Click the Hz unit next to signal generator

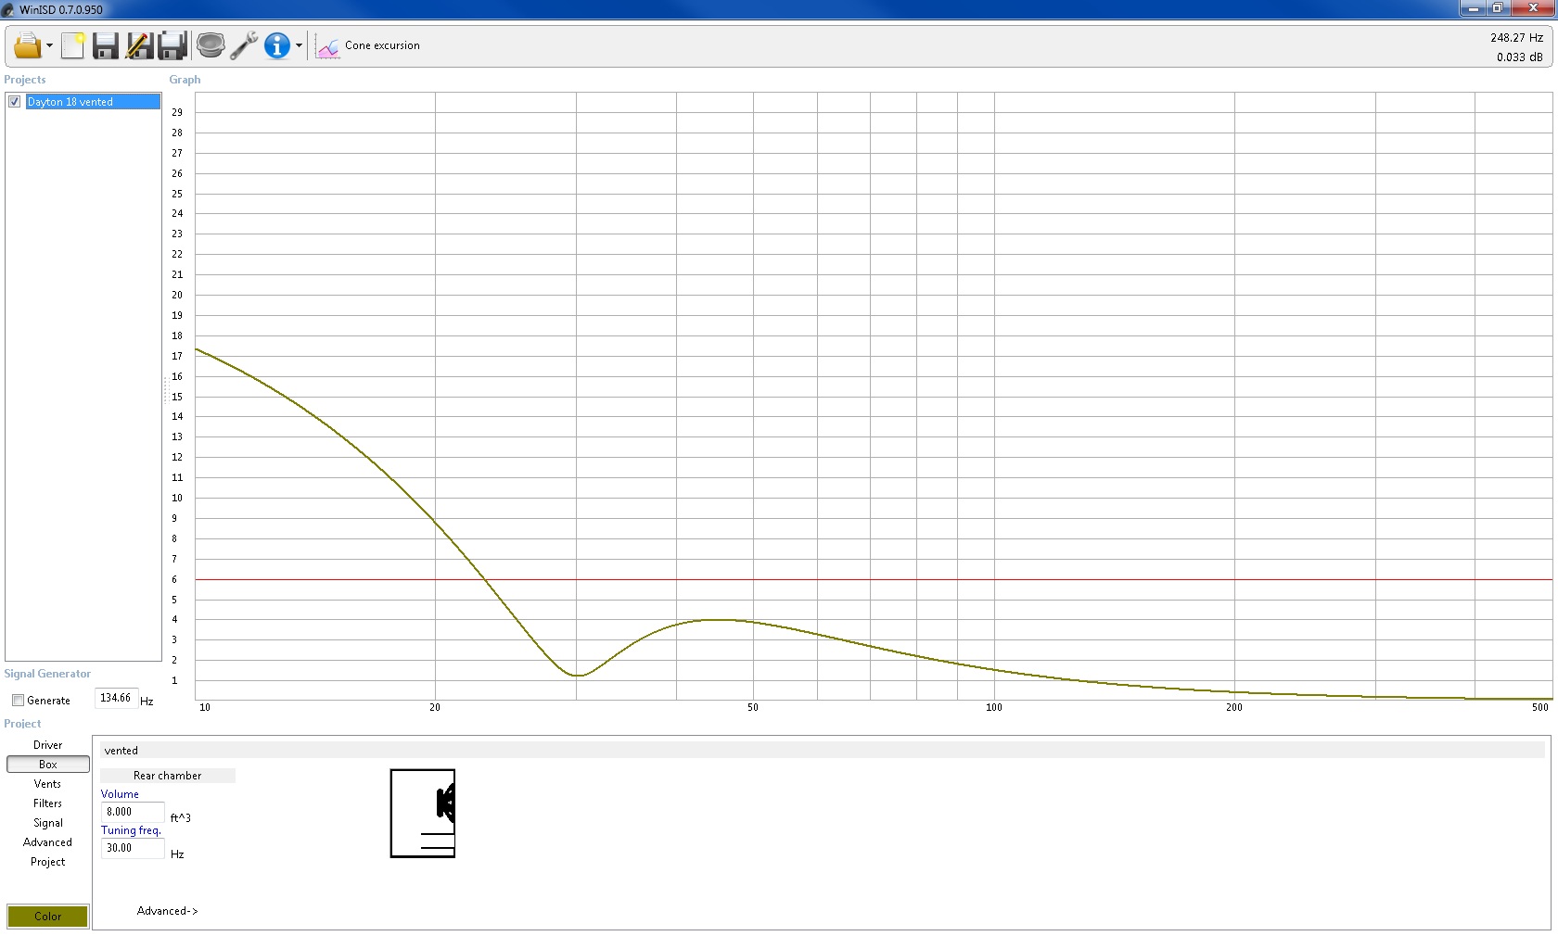point(147,702)
